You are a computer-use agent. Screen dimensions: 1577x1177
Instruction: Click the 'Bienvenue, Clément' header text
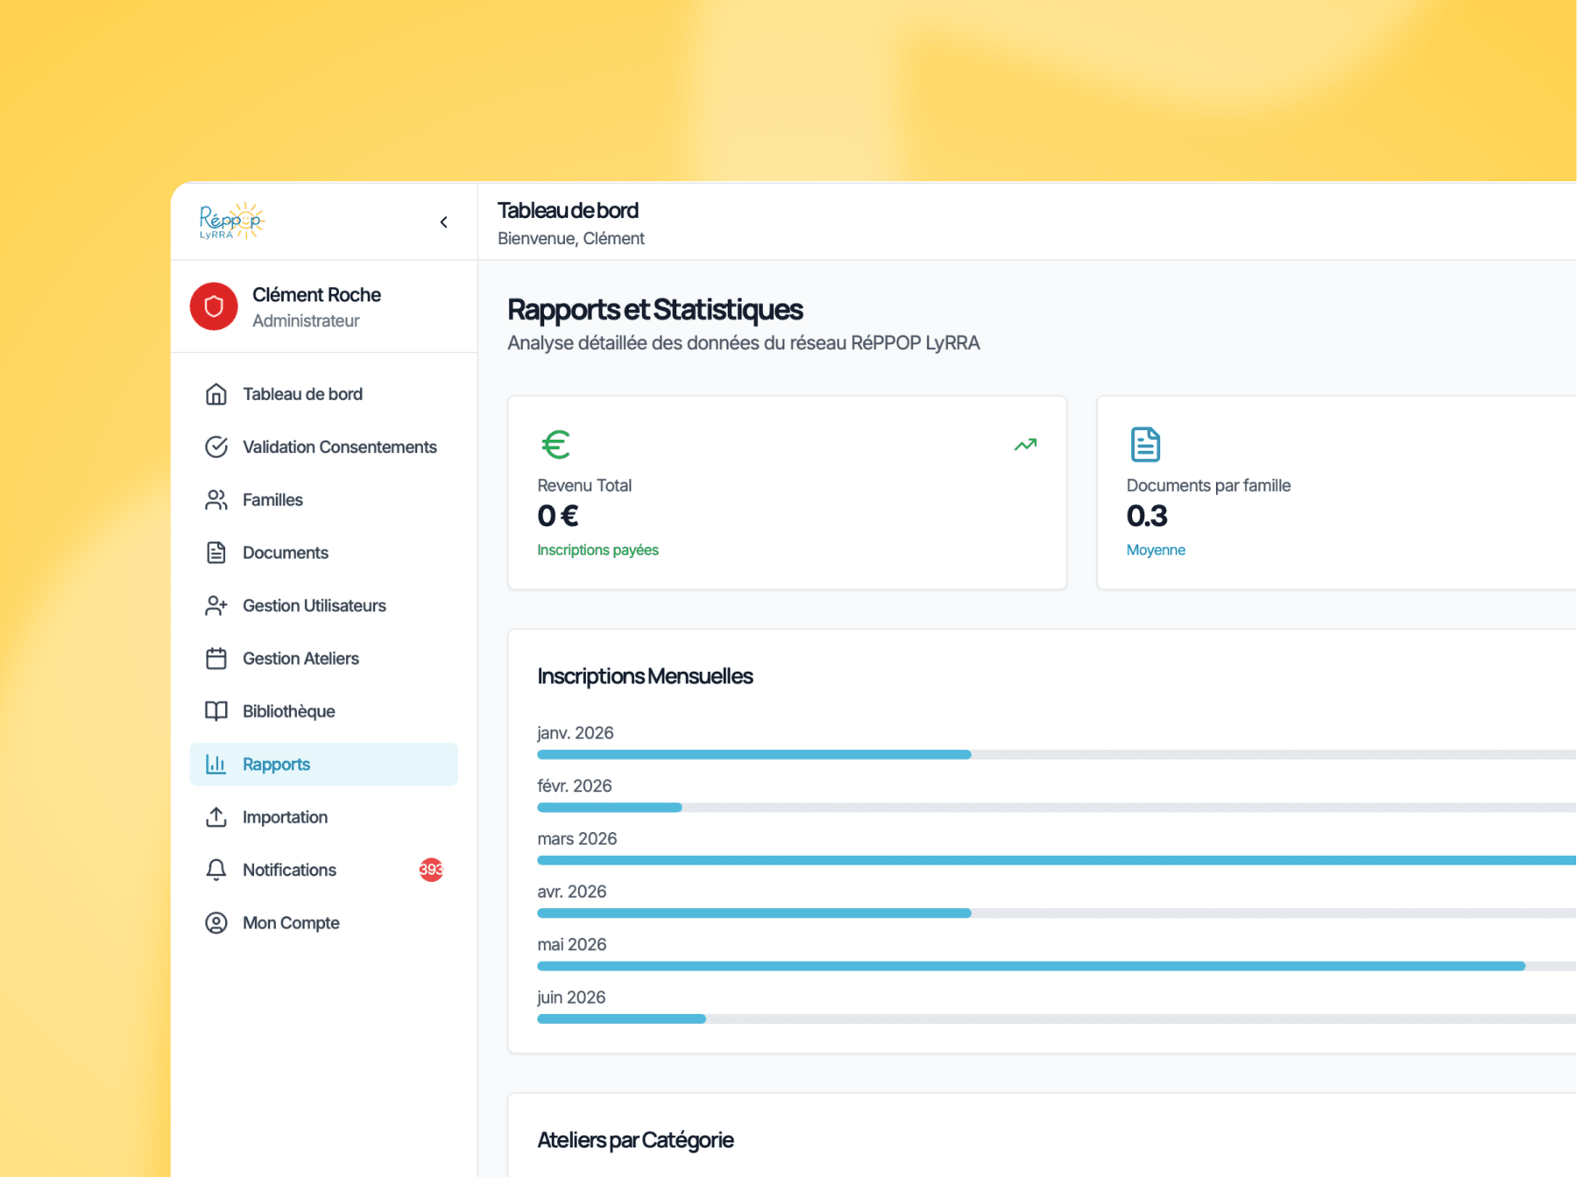pyautogui.click(x=571, y=238)
